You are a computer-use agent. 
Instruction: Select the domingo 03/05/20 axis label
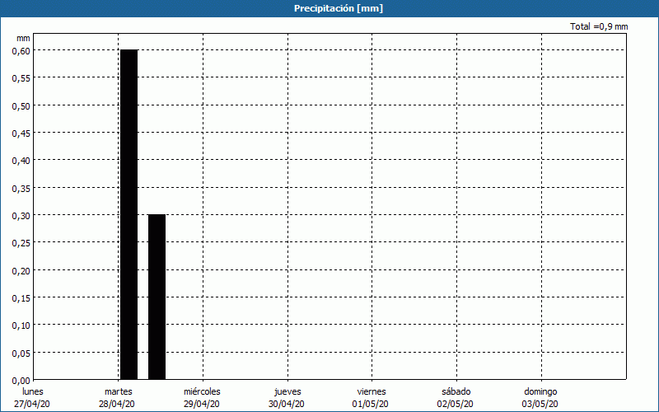click(540, 398)
